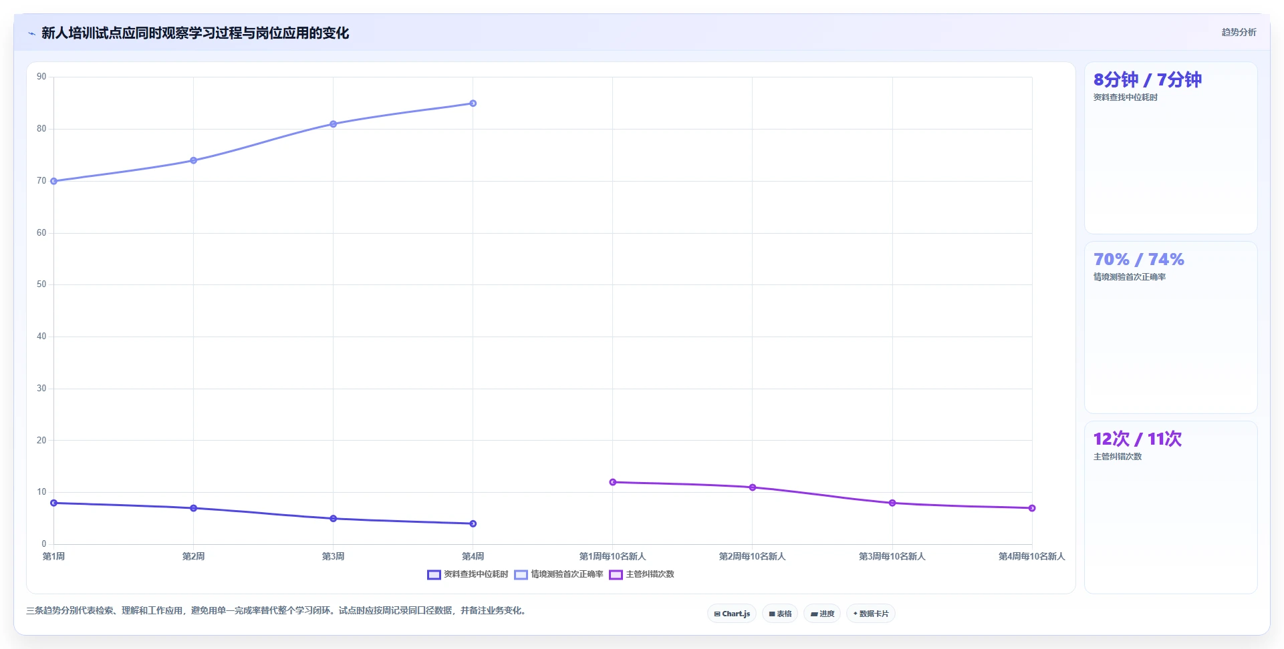1284x649 pixels.
Task: Click the x-axis label 第3周
Action: coord(334,556)
